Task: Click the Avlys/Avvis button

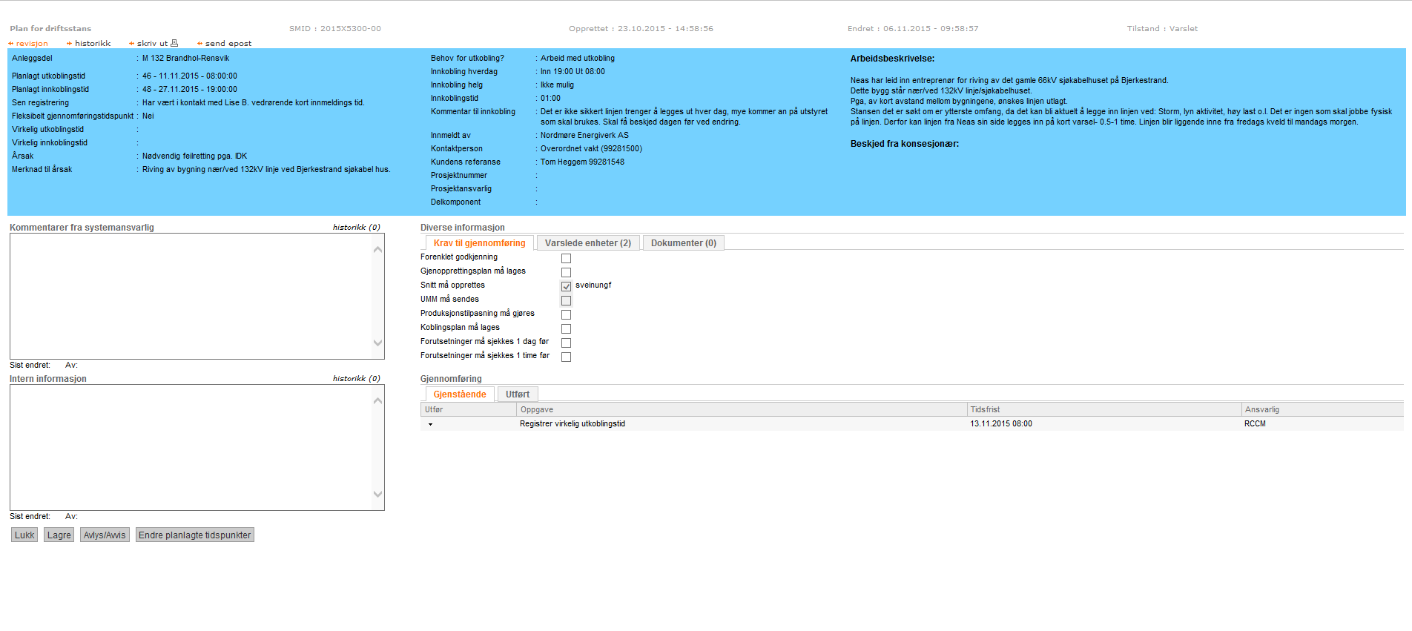Action: 105,535
